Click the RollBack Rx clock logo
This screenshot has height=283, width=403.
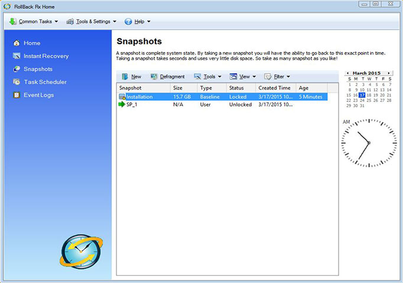click(81, 252)
